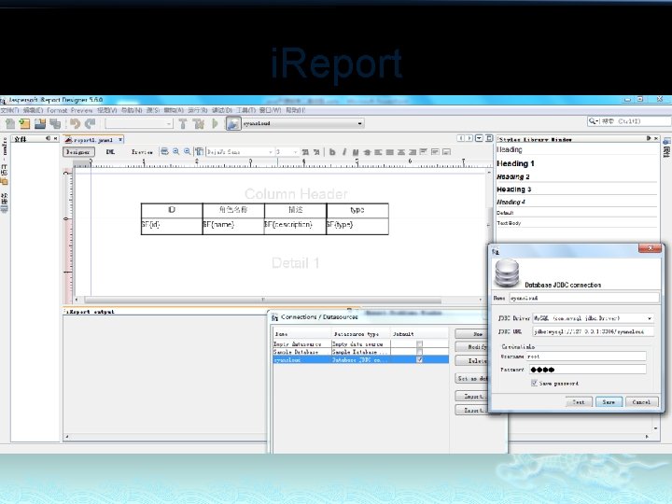
Task: Click the zoom in magnifier in designer toolbar
Action: [176, 152]
